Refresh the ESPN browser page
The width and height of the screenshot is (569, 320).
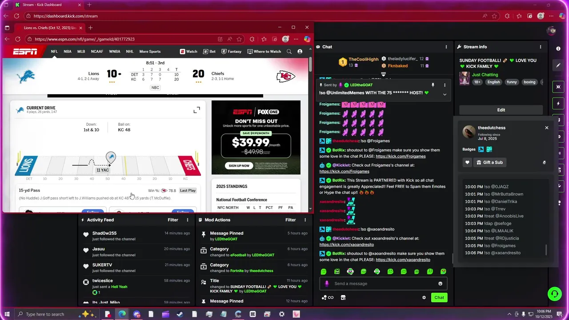pyautogui.click(x=18, y=39)
